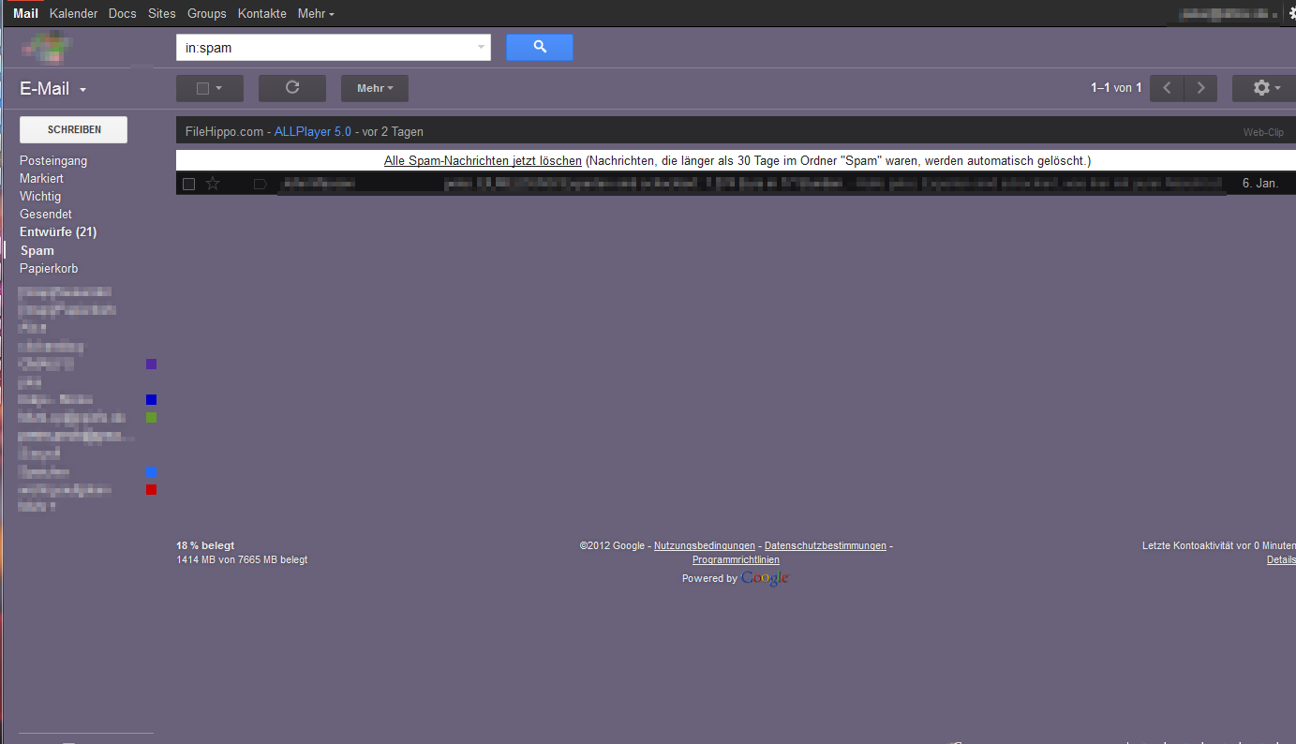
Task: Tick the checkbox of the spam email row
Action: tap(188, 184)
